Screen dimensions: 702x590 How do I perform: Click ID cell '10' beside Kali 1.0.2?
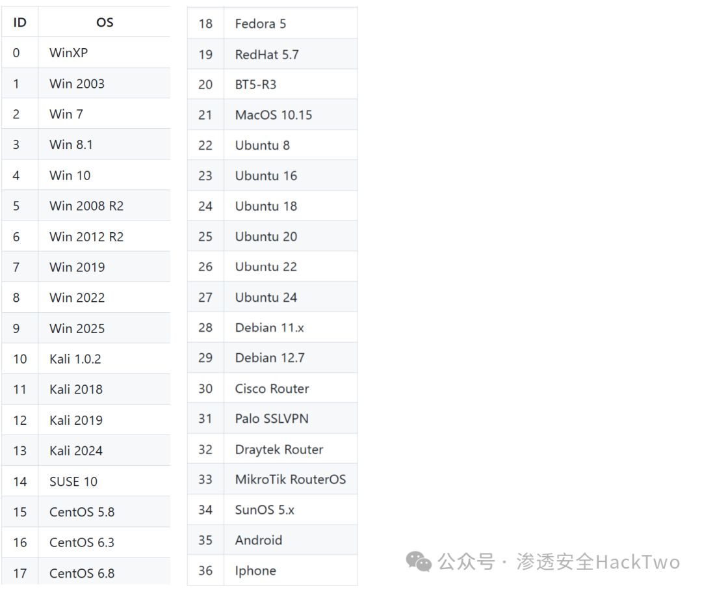point(19,359)
